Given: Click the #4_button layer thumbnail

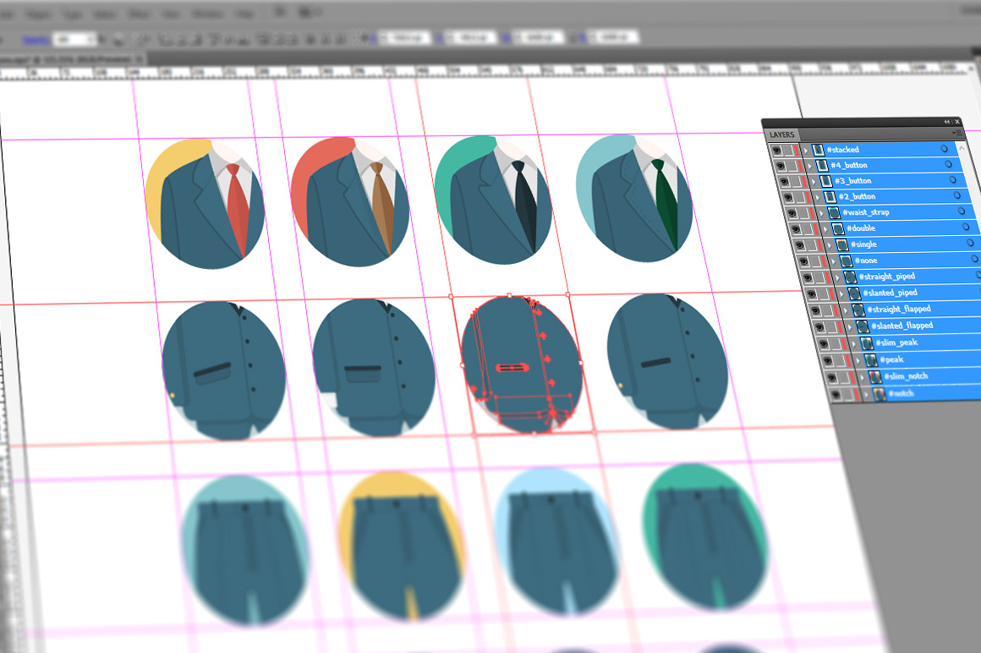Looking at the screenshot, I should (822, 165).
